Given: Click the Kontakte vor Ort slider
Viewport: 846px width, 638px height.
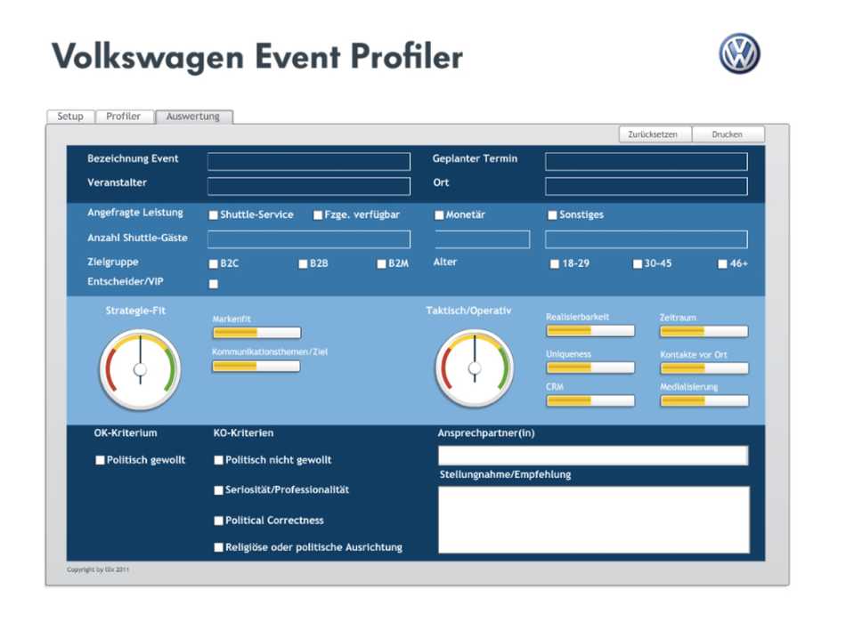Looking at the screenshot, I should [704, 368].
